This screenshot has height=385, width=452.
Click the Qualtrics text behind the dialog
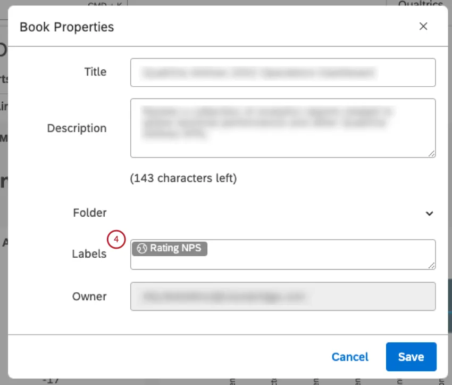(421, 5)
